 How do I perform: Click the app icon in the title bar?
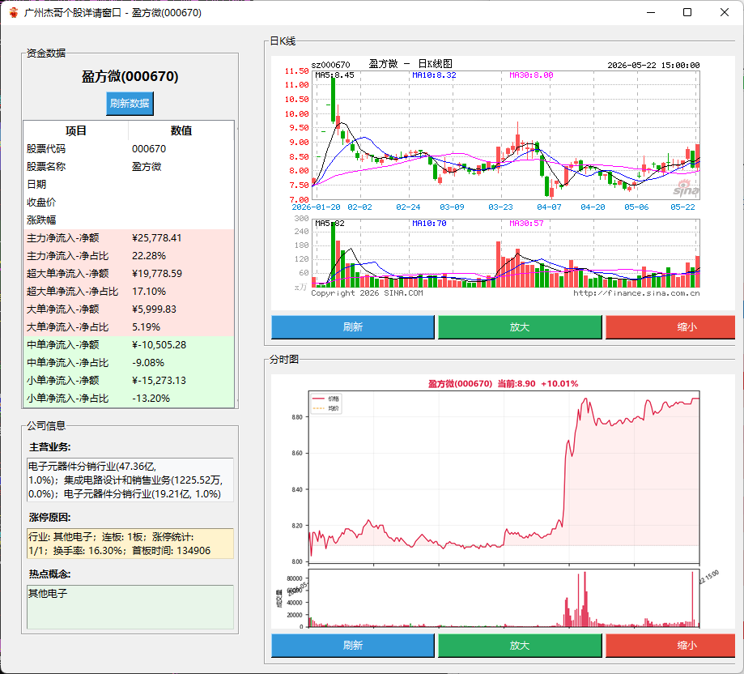(14, 12)
